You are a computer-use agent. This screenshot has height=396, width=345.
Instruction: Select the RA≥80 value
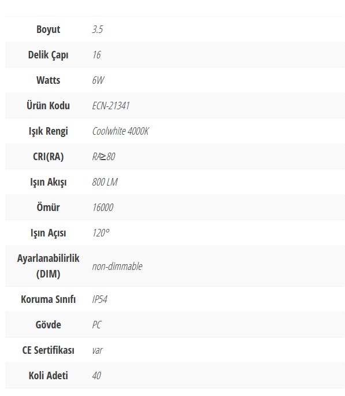103,157
